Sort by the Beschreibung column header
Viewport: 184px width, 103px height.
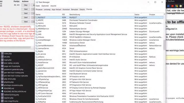click(x=75, y=15)
